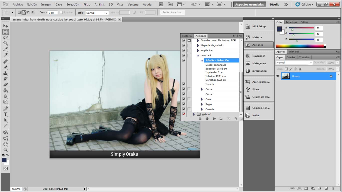This screenshot has height=192, width=342.
Task: Switch to the Muestras tab
Action: (291, 22)
